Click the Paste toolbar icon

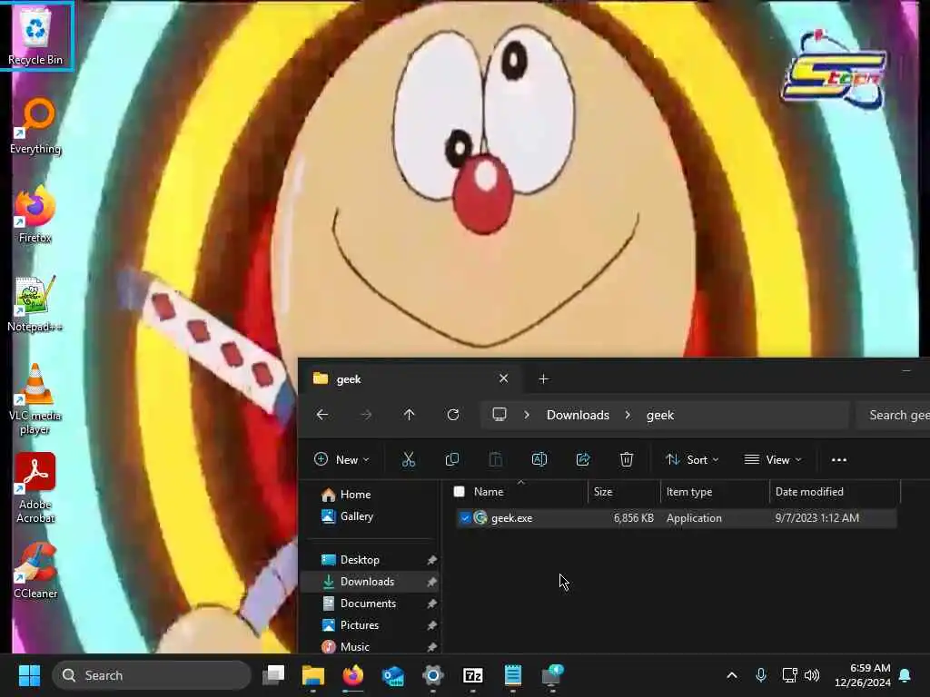point(495,459)
